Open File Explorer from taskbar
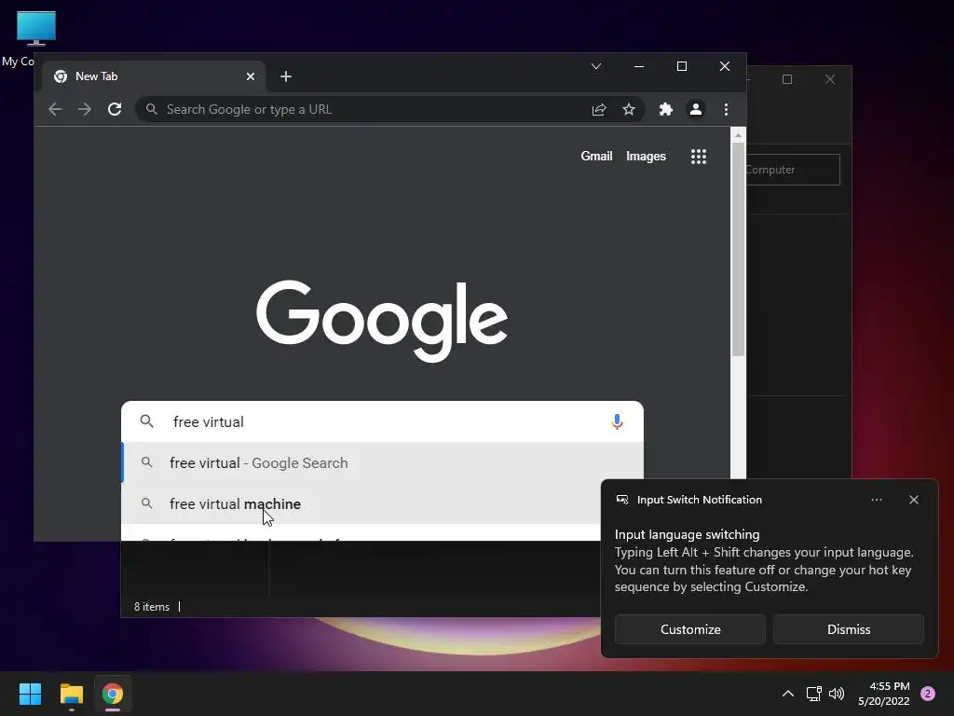The height and width of the screenshot is (716, 954). pyautogui.click(x=71, y=694)
